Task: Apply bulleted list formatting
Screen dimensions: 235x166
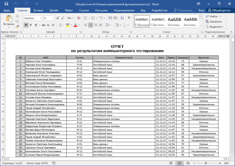Action: tap(86, 18)
